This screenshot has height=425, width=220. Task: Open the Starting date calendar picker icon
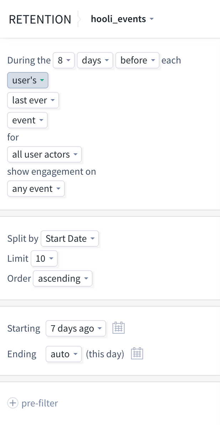tap(118, 328)
